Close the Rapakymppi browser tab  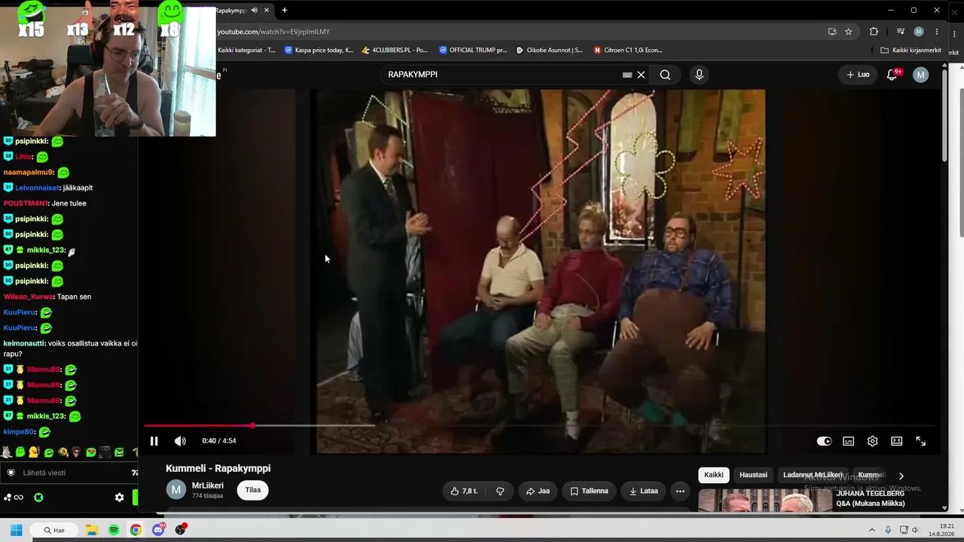(267, 11)
